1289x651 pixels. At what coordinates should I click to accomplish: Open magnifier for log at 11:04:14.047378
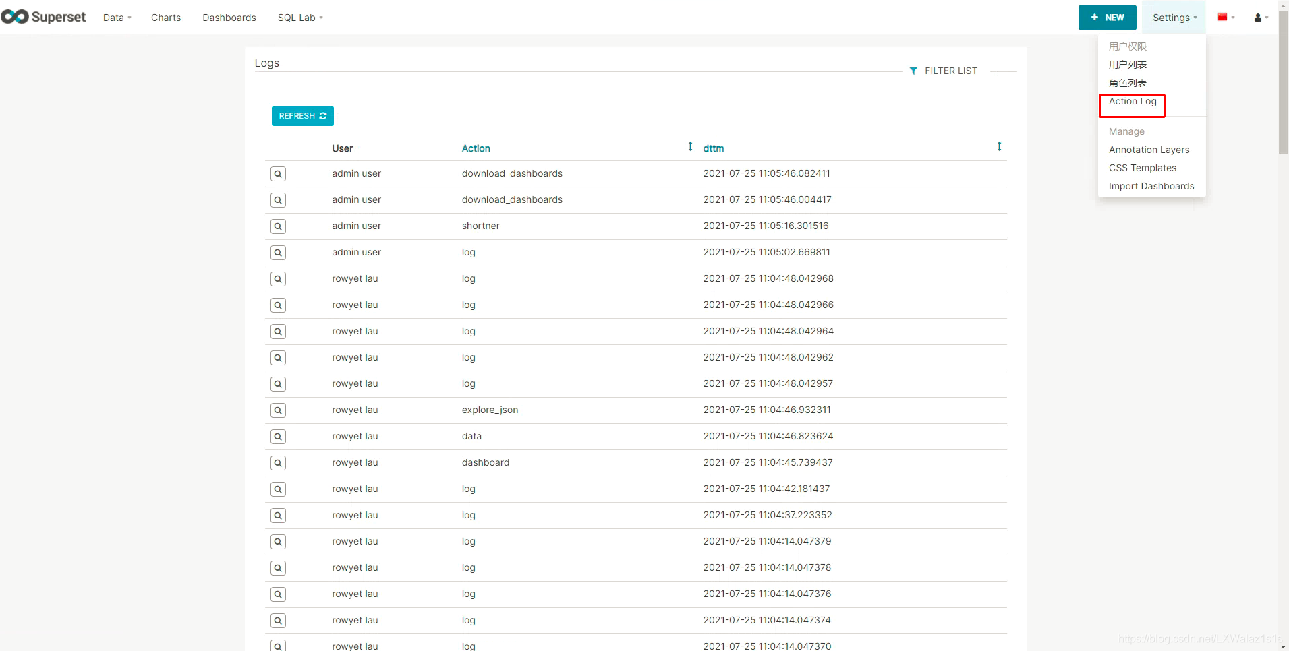coord(278,568)
